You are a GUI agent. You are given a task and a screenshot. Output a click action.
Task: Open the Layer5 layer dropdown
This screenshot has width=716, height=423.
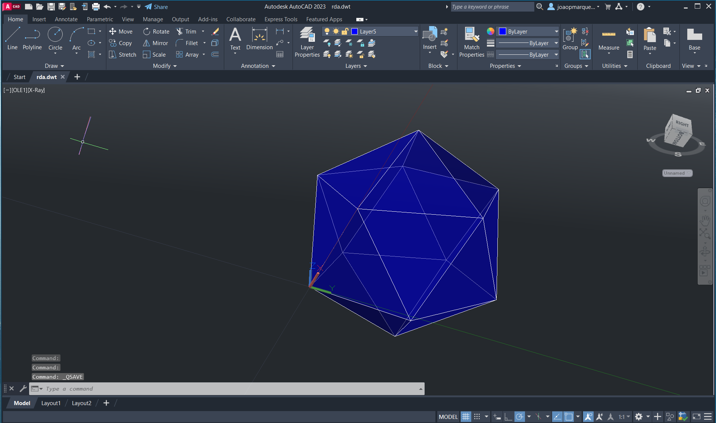416,32
